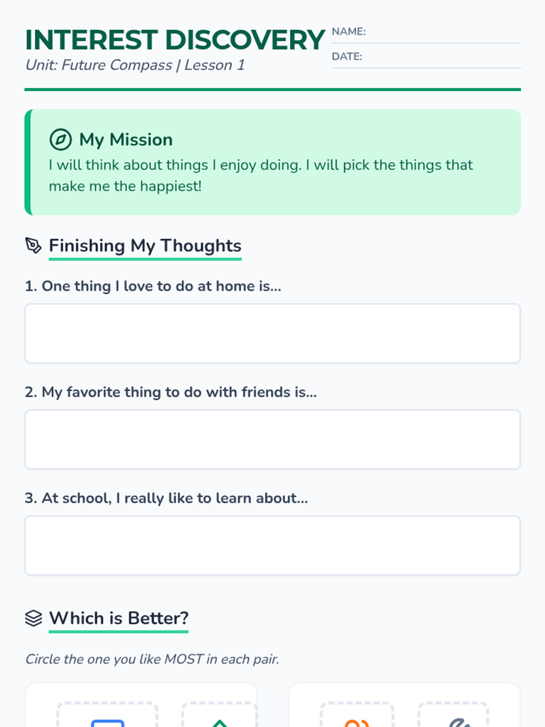
Task: Click the Circle the one you like MOST instruction
Action: 152,659
